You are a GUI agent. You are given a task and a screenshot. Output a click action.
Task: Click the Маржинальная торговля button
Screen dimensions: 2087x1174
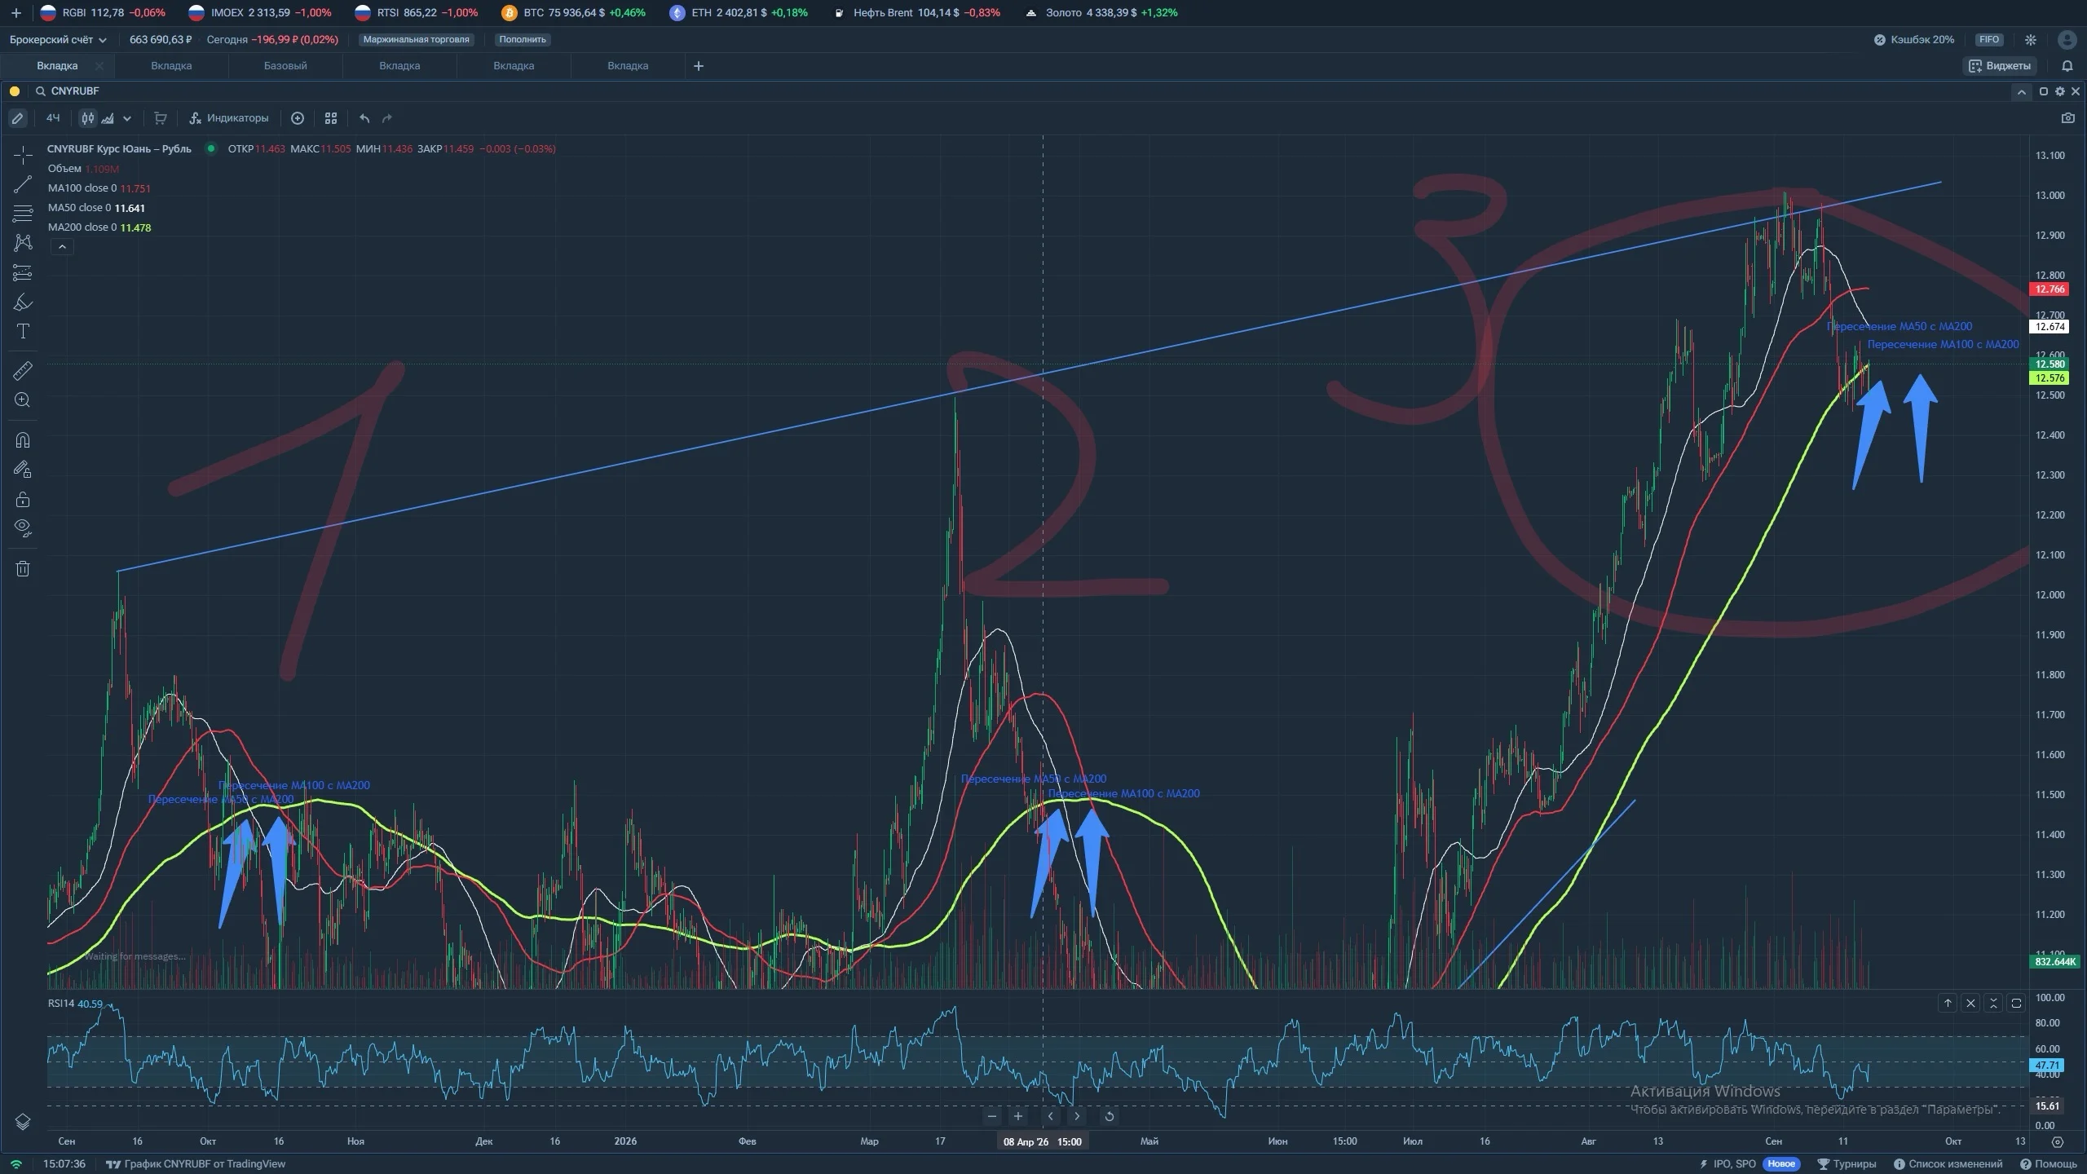416,39
